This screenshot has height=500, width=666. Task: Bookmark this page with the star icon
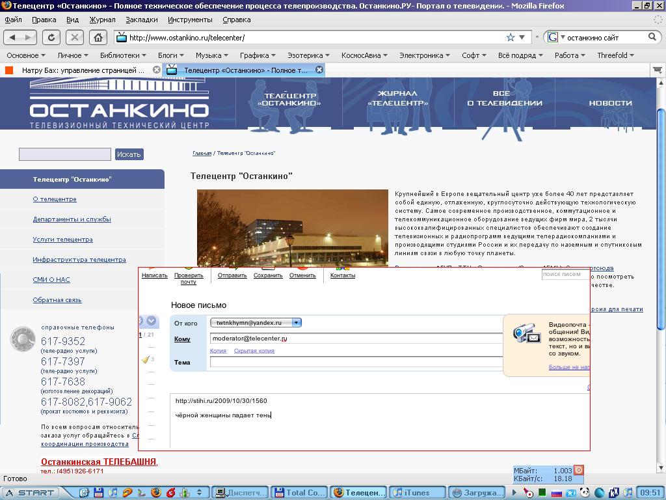[511, 37]
